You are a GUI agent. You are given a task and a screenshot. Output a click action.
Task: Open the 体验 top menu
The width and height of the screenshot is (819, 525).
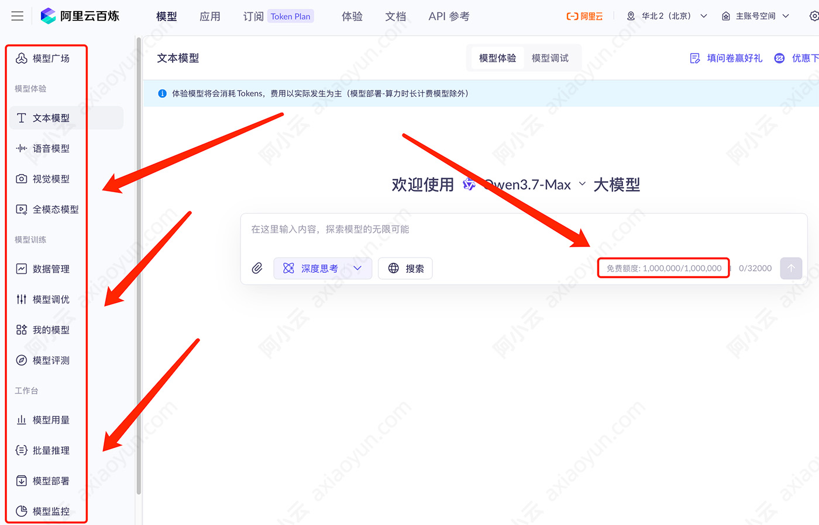pos(352,16)
